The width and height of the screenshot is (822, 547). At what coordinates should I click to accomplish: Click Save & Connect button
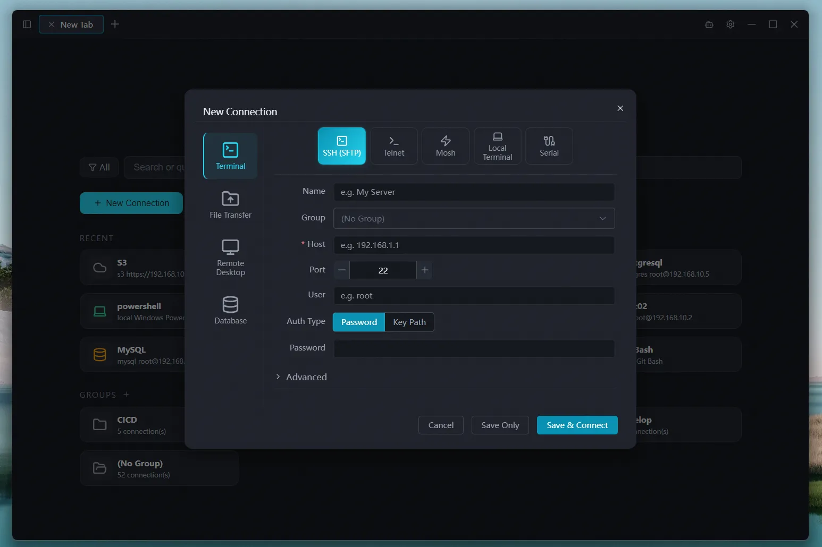[577, 425]
